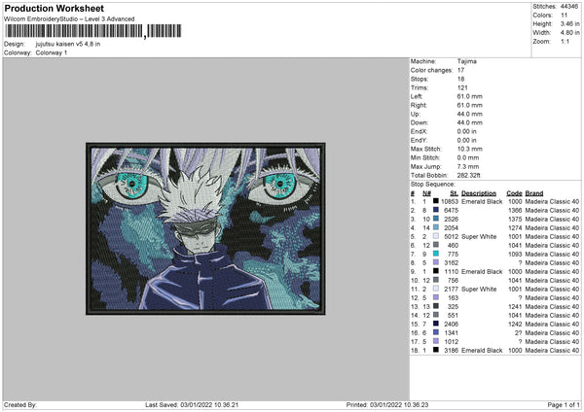
Task: Click the Stops value '18'
Action: (x=460, y=79)
